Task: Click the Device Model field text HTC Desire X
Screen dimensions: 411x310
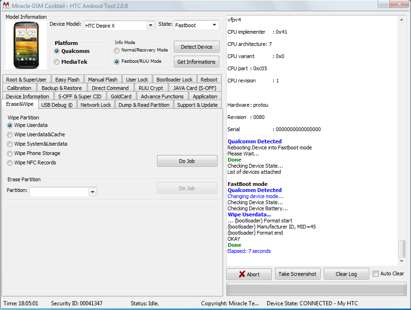Action: (100, 26)
